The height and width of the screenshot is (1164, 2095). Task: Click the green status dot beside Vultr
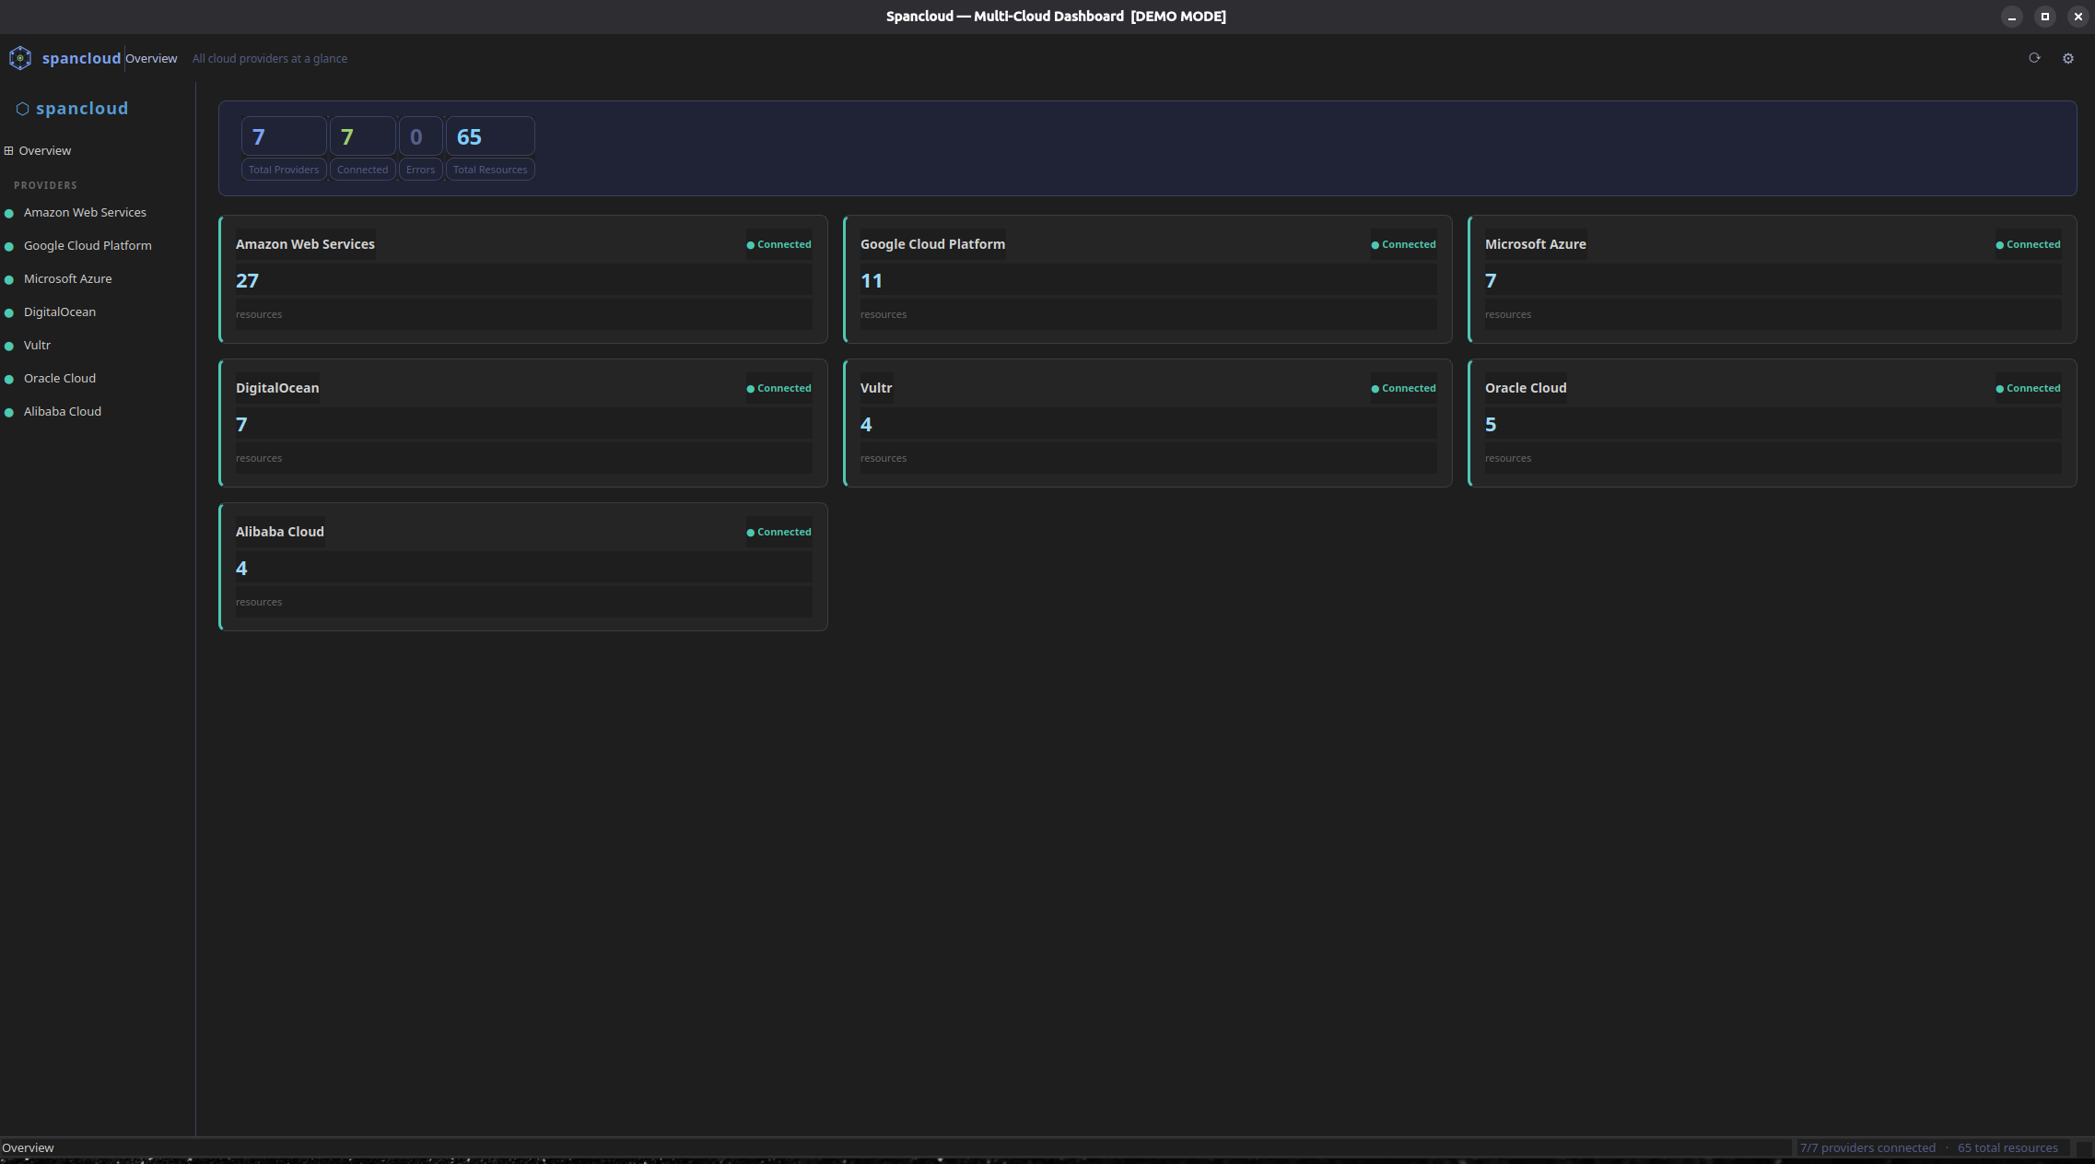click(9, 346)
